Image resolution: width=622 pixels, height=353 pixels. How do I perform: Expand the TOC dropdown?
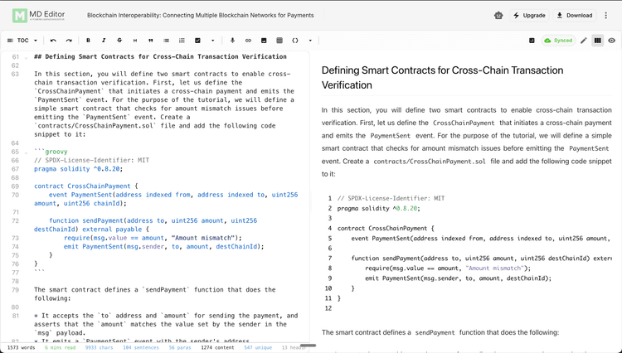pos(22,40)
